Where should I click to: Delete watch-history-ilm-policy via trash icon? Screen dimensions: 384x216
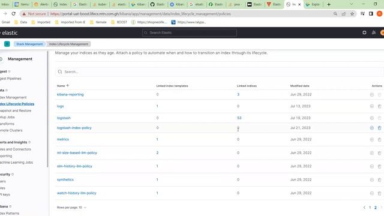click(379, 193)
